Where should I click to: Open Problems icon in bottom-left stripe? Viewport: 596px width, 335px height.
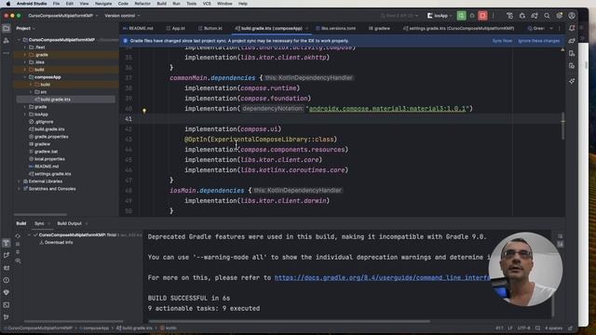pyautogui.click(x=7, y=280)
